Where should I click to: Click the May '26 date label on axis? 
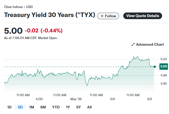coord(76,99)
